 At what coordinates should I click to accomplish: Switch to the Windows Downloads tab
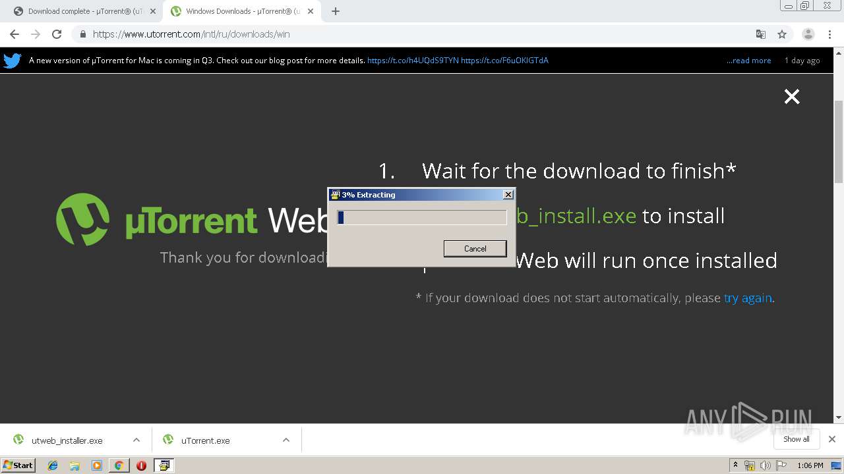[x=241, y=11]
